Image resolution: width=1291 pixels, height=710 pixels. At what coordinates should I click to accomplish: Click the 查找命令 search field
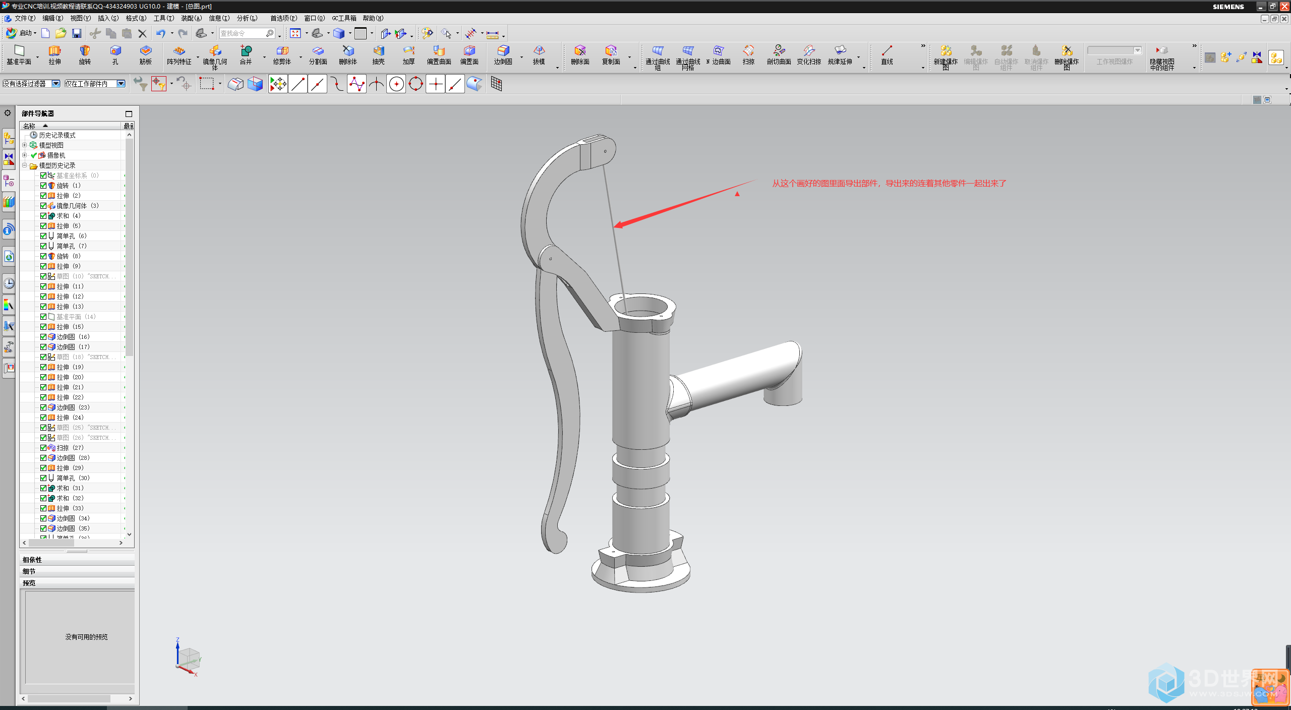pyautogui.click(x=246, y=33)
